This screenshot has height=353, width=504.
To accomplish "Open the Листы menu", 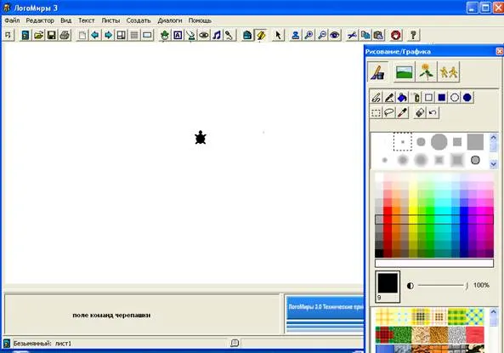I will click(x=110, y=20).
